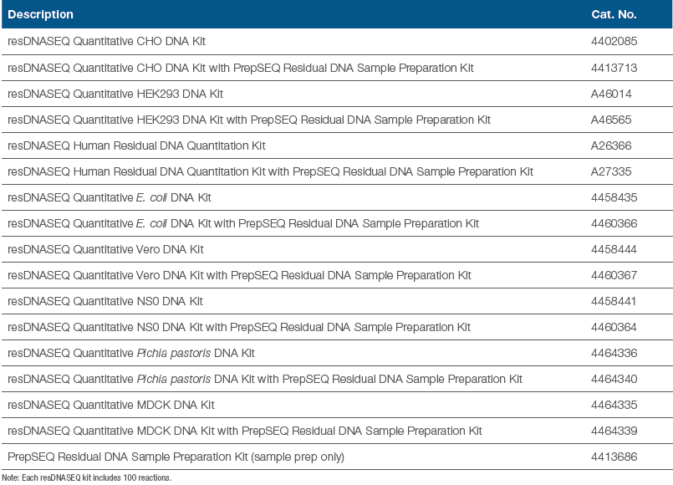Click the note about 100 reactions
This screenshot has height=485, width=673.
(86, 477)
